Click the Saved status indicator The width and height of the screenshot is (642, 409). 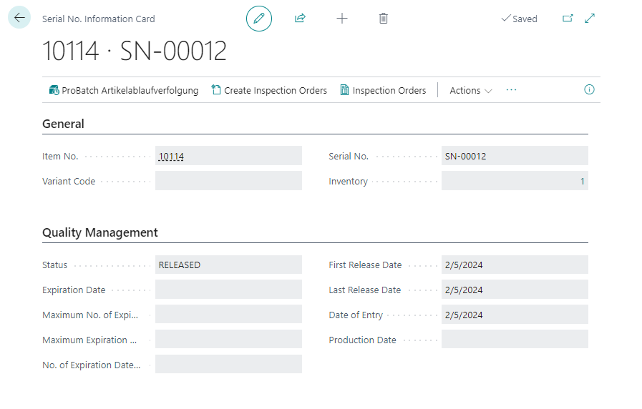click(519, 19)
